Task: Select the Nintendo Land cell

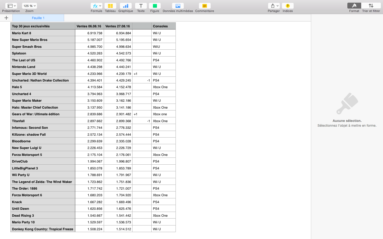Action: [43, 67]
